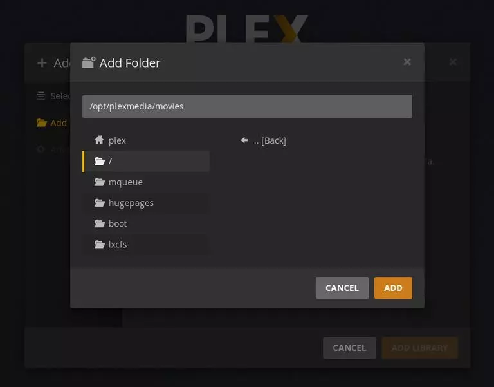Cancel the Add Folder dialog

342,288
